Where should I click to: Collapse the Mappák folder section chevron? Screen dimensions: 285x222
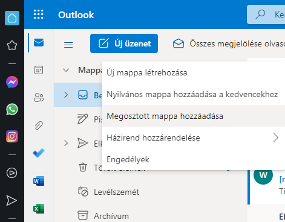click(x=66, y=70)
